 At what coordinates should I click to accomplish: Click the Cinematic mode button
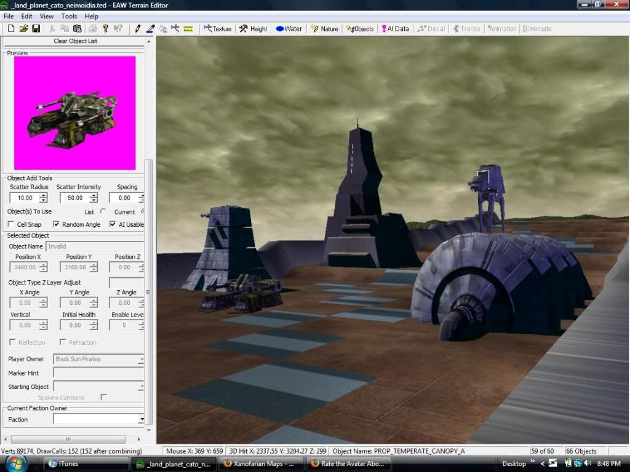[x=538, y=28]
